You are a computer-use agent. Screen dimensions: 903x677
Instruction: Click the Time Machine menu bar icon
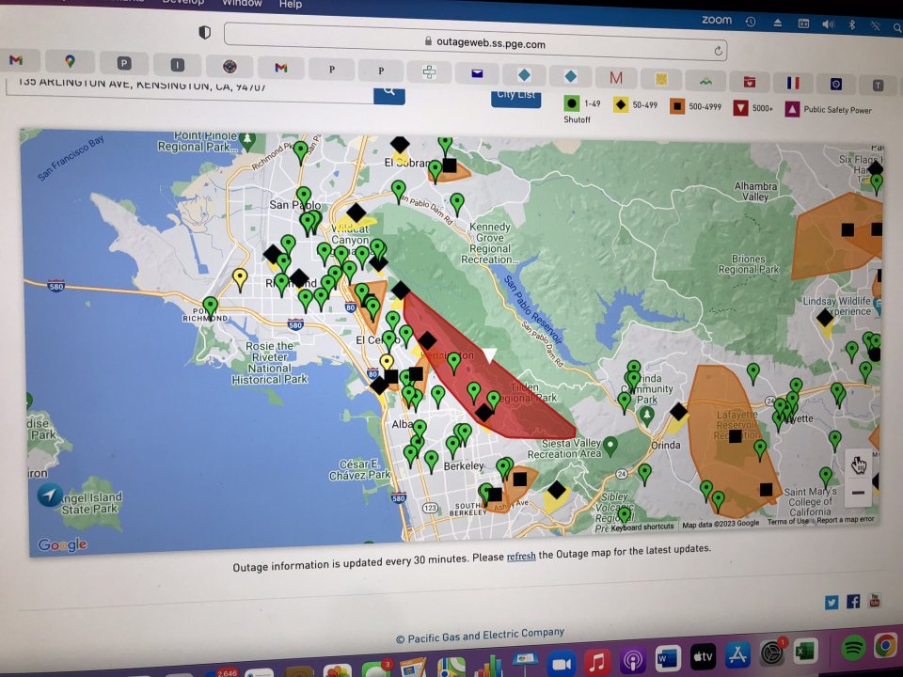[750, 22]
